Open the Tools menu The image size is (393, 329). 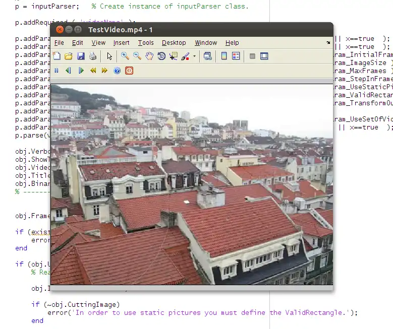click(146, 43)
